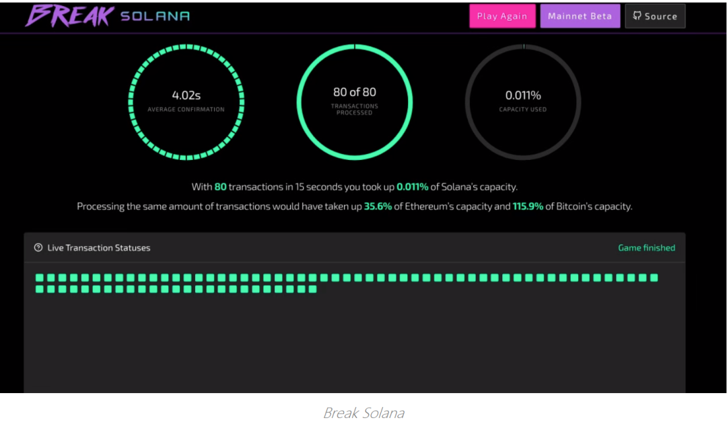The image size is (727, 426).
Task: Click the 0.011% value in summary sentence
Action: pyautogui.click(x=412, y=187)
